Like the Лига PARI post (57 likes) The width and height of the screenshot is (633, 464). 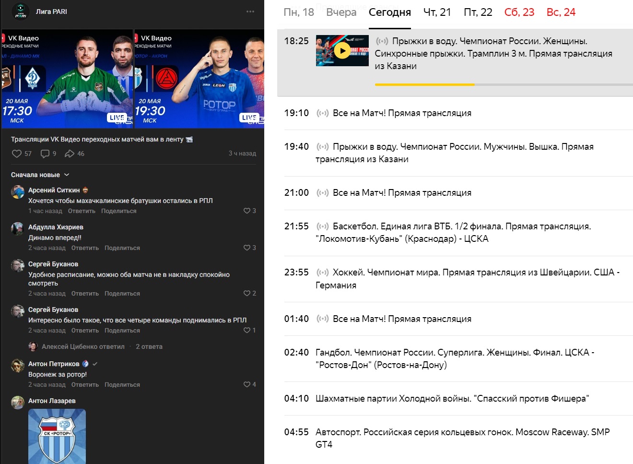pos(17,154)
